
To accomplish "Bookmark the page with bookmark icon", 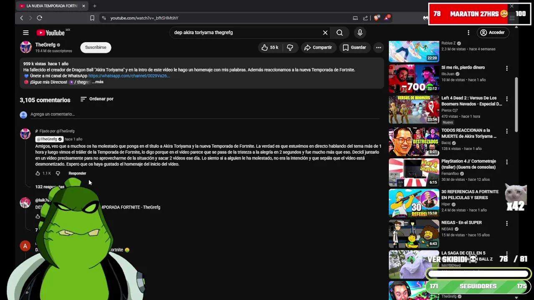I will click(x=92, y=18).
